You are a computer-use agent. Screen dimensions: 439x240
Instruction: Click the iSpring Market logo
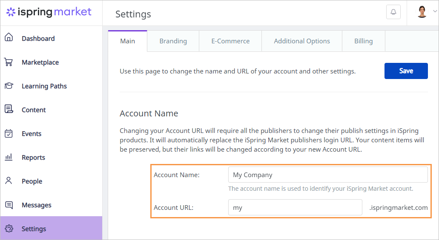(x=49, y=12)
